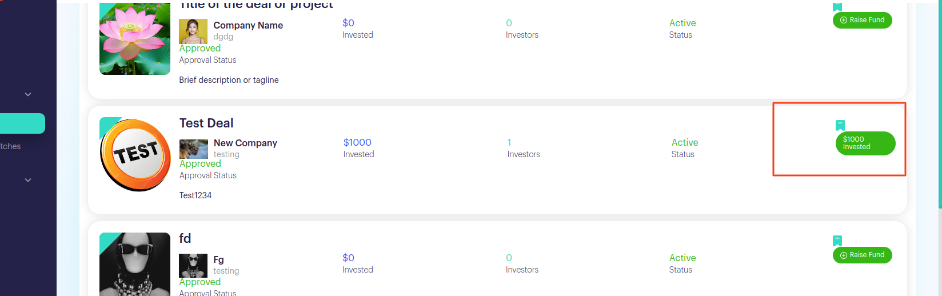942x296 pixels.
Task: Click the Company Name woman avatar
Action: click(193, 31)
